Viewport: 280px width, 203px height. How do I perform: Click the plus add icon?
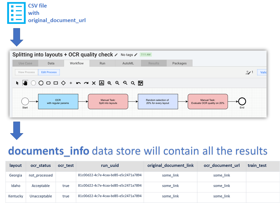71,83
